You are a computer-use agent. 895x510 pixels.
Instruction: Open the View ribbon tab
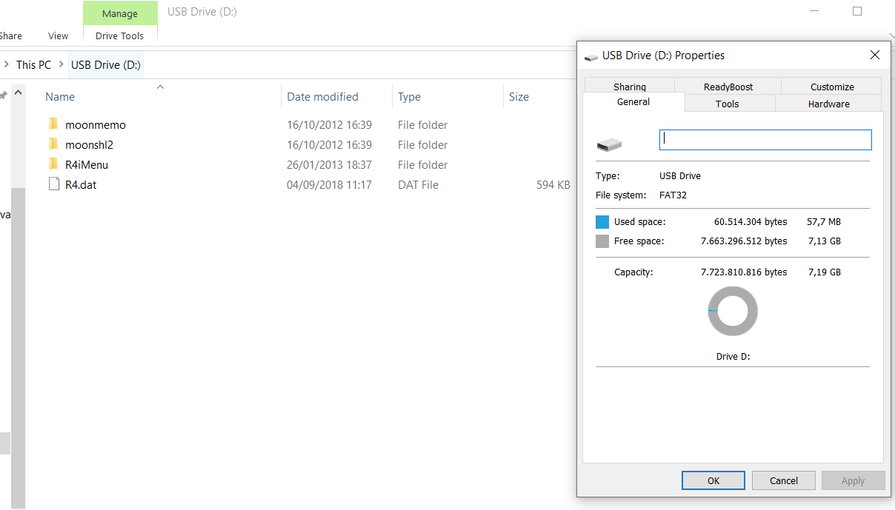(x=58, y=36)
